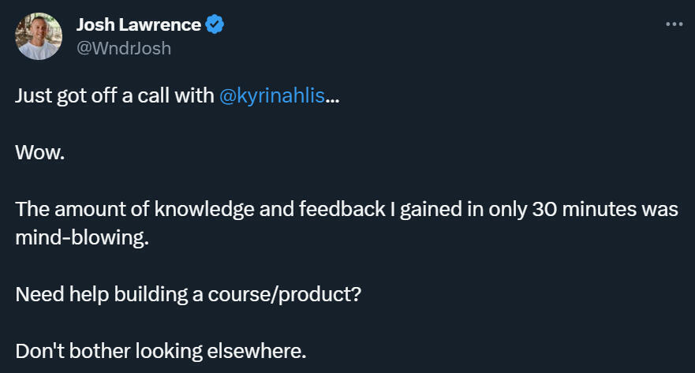This screenshot has height=373, width=695.
Task: Click the "Don't bother looking elsewhere." line
Action: point(160,351)
